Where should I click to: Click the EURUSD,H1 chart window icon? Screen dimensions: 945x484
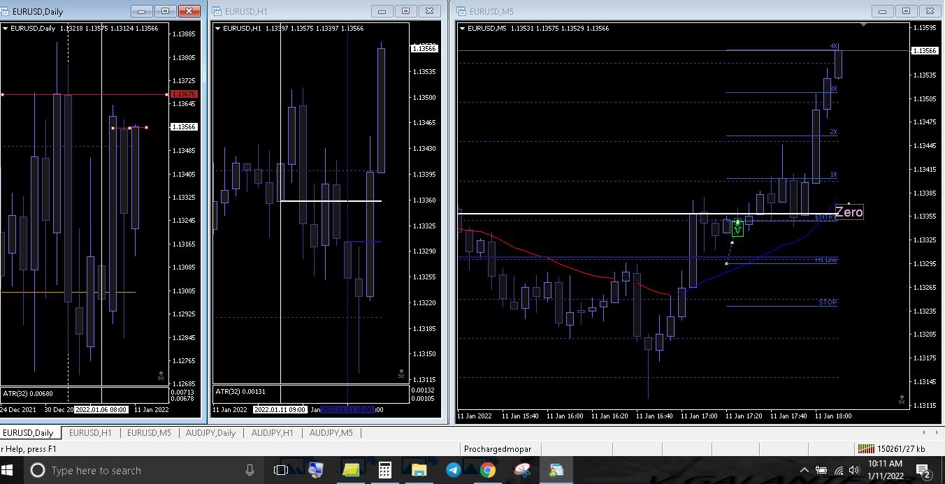pos(217,11)
